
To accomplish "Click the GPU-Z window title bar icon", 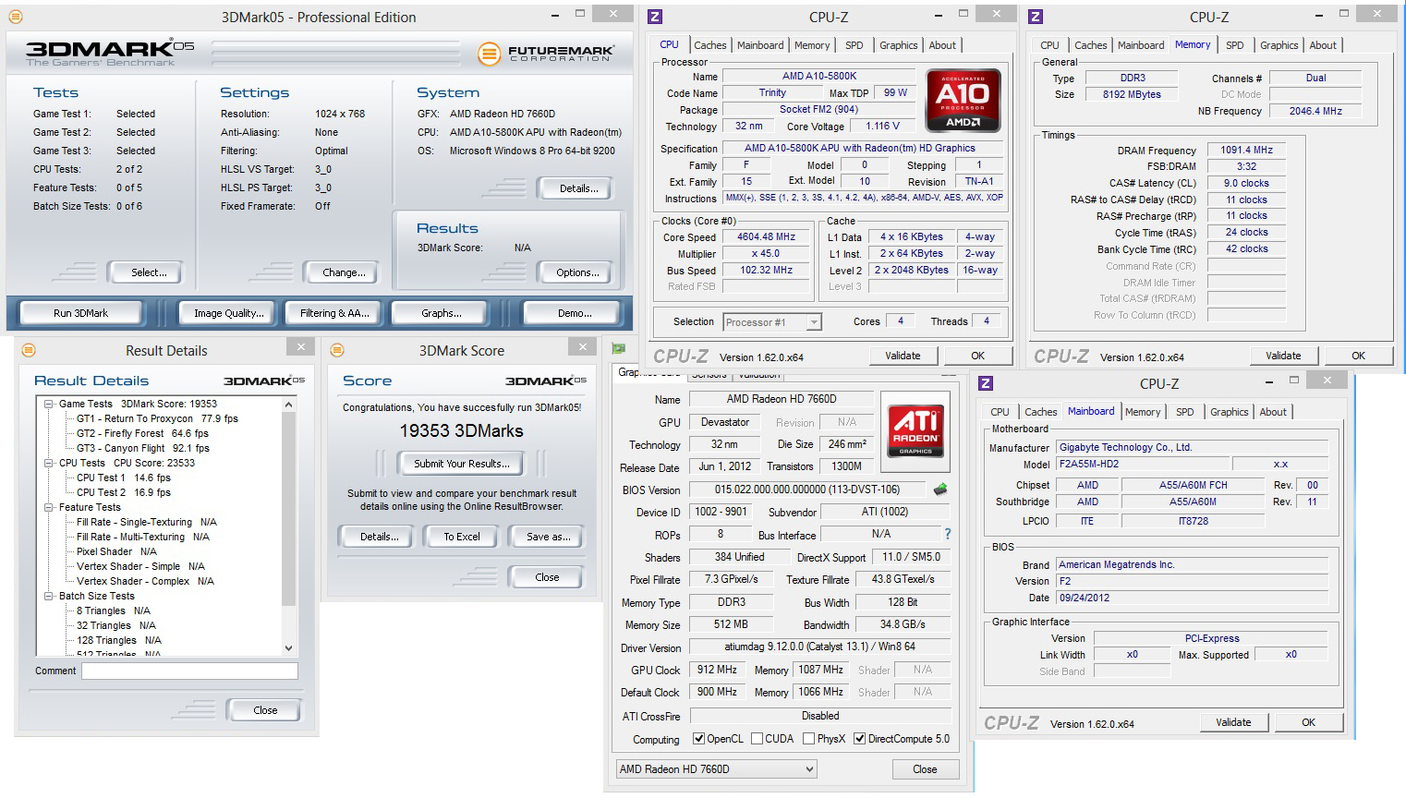I will (618, 348).
